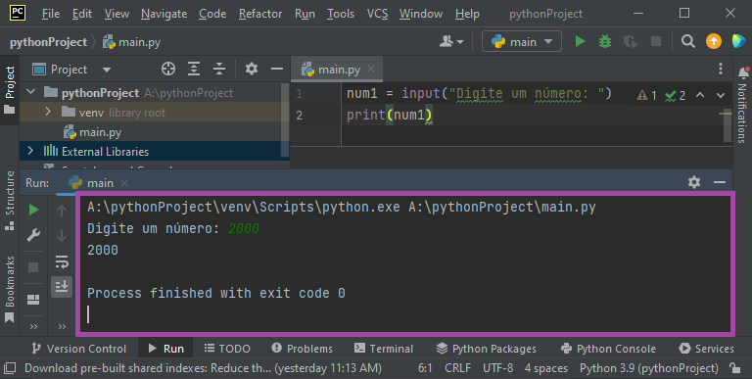Screen dimensions: 752x379
Task: Expand the venv folder
Action: (47, 112)
